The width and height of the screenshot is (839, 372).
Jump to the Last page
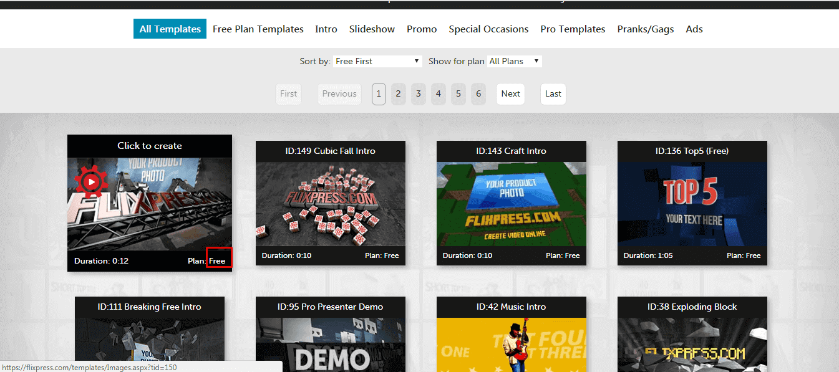point(553,93)
